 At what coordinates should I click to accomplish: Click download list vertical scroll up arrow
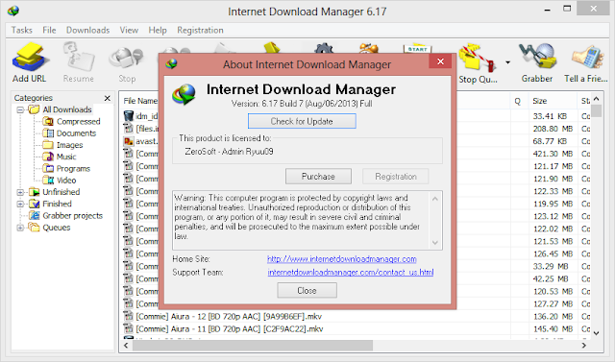click(596, 98)
